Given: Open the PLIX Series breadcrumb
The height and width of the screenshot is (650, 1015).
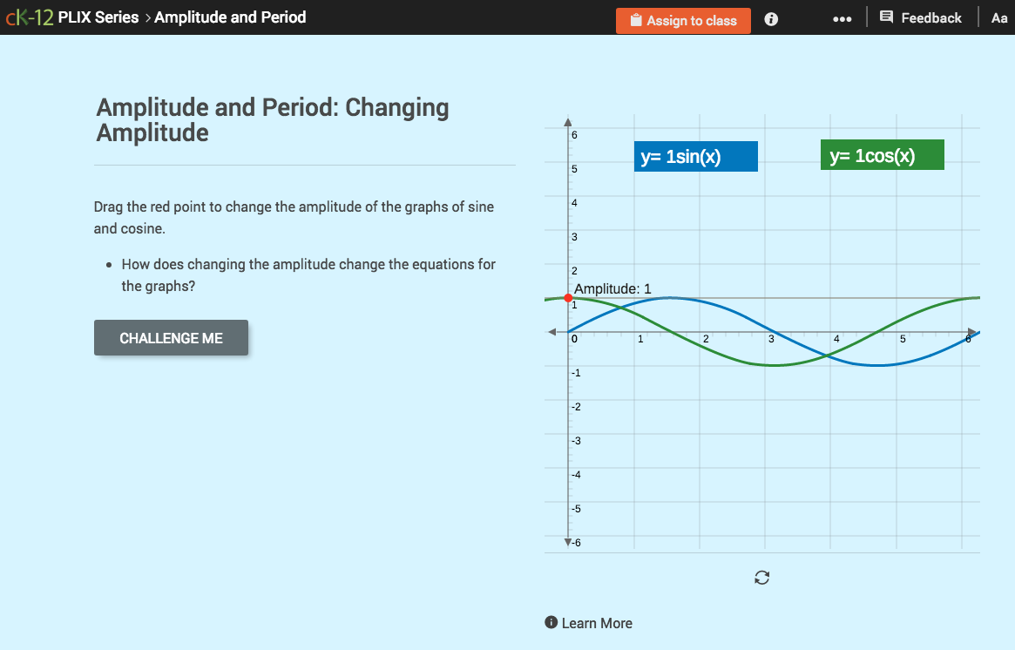Looking at the screenshot, I should tap(97, 17).
